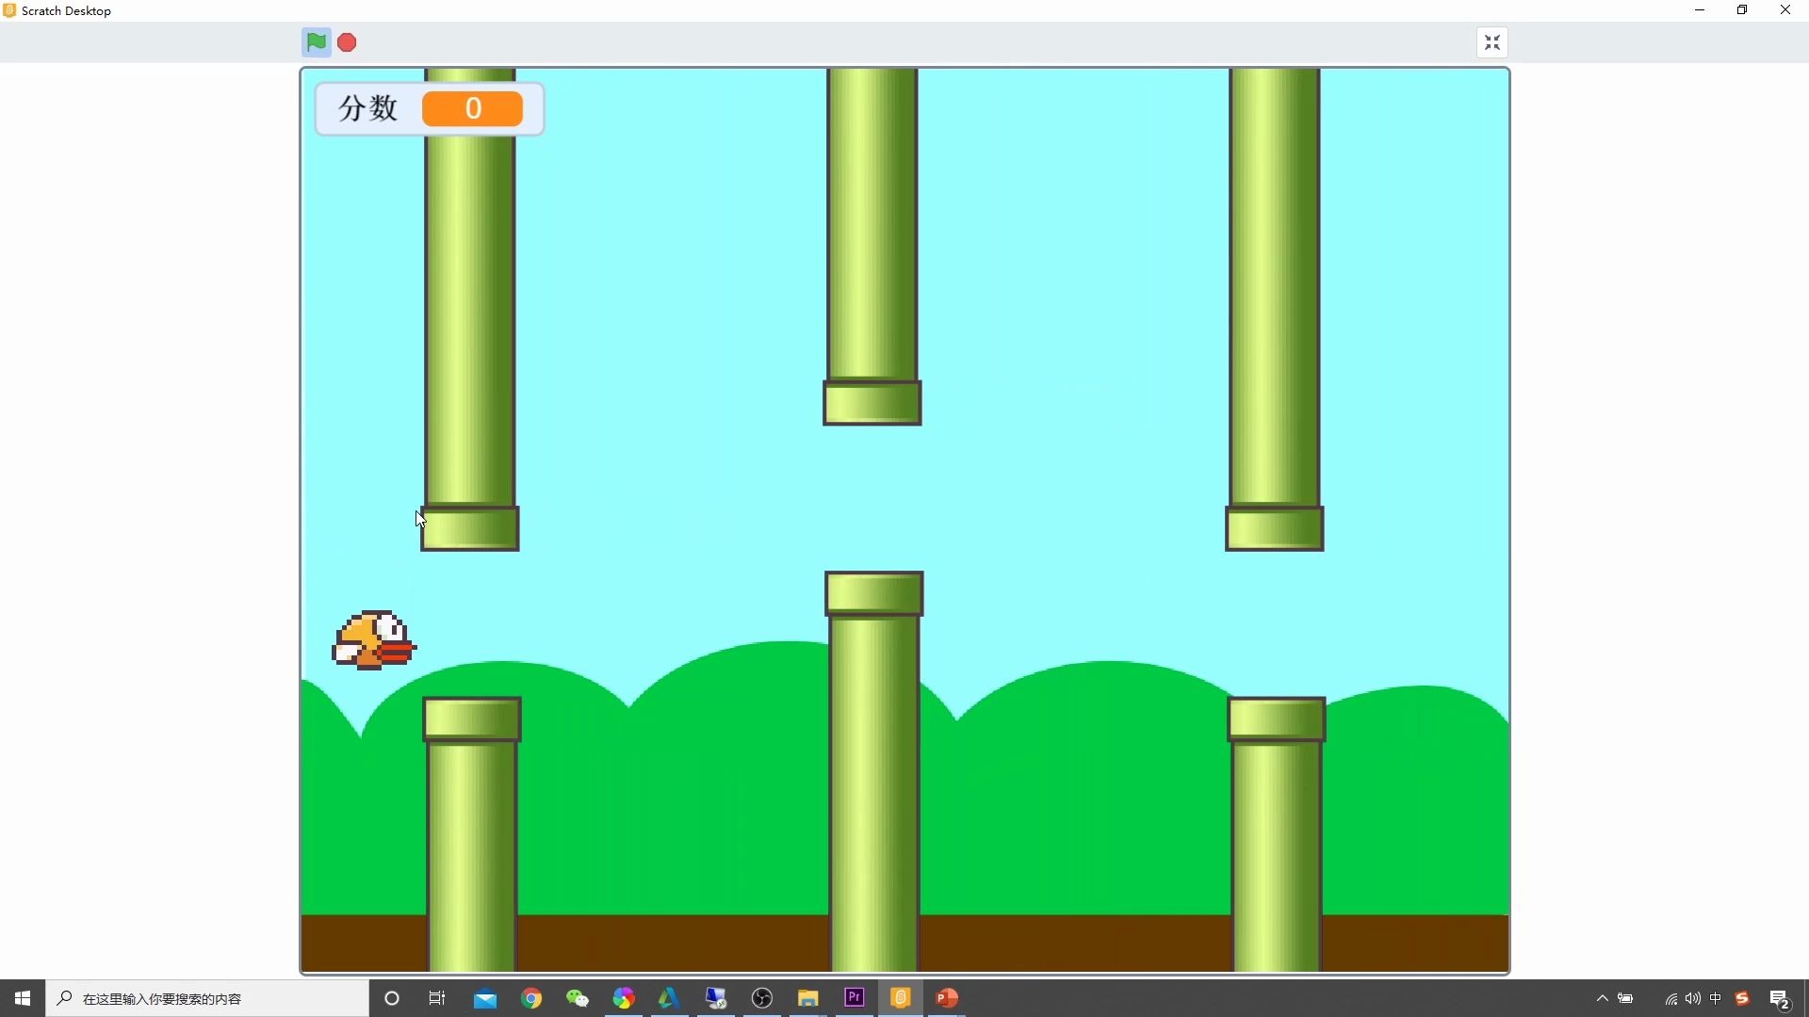Image resolution: width=1809 pixels, height=1017 pixels.
Task: Click the red stop button
Action: click(347, 42)
